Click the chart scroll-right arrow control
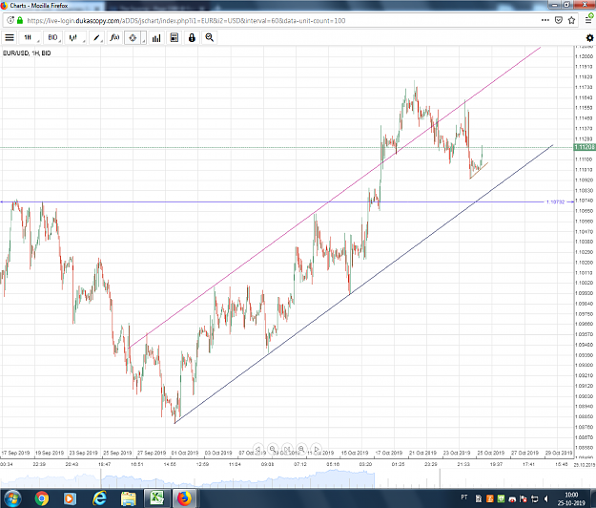 click(316, 449)
